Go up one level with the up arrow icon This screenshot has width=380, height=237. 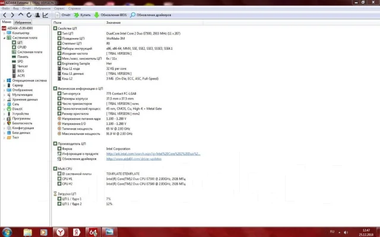coord(21,15)
